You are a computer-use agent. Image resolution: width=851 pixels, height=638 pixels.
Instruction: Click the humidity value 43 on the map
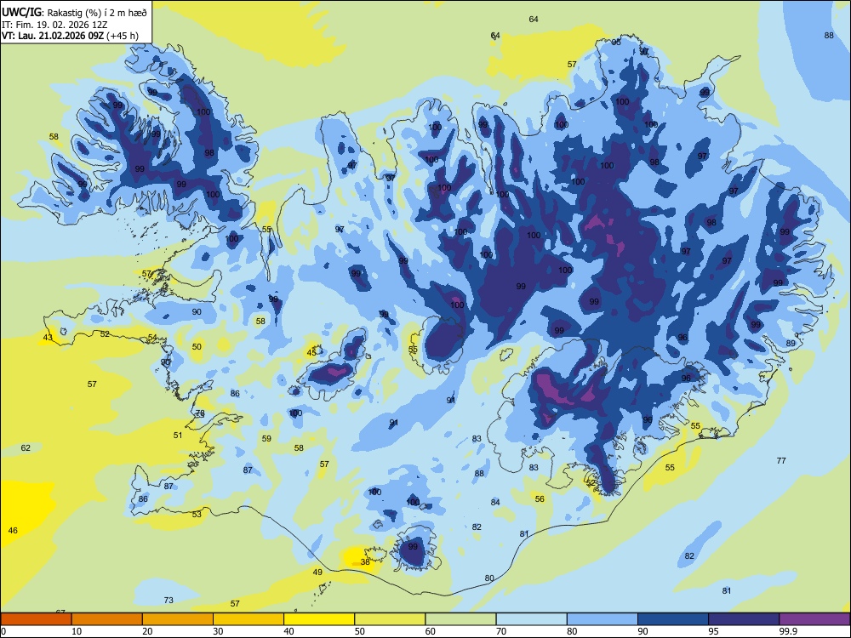click(x=48, y=338)
